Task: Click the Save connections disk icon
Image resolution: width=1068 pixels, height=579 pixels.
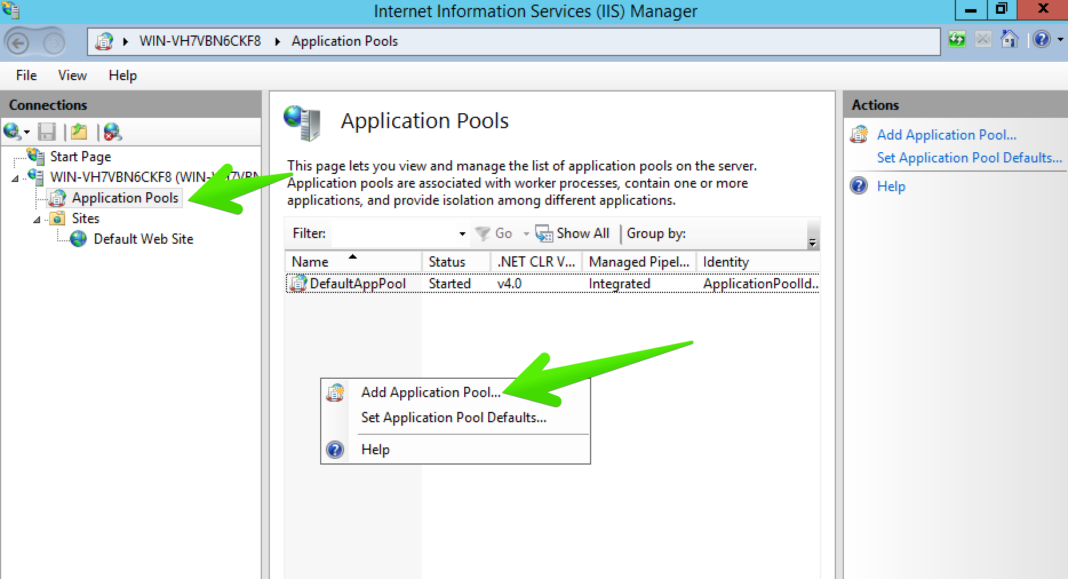Action: point(46,132)
